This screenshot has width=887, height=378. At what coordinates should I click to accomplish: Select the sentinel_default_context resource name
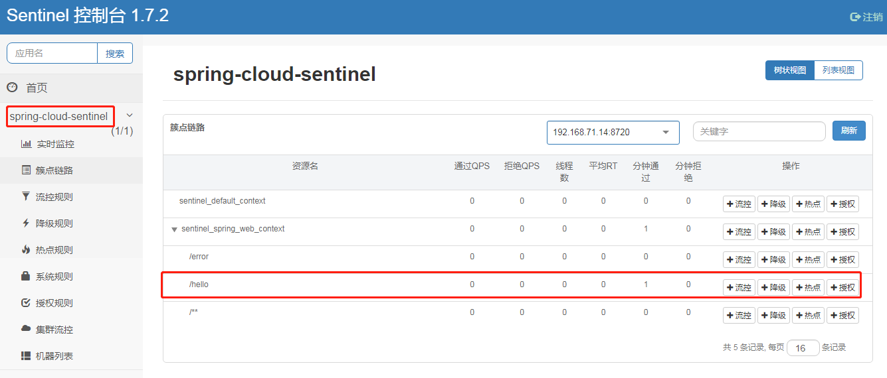point(223,201)
